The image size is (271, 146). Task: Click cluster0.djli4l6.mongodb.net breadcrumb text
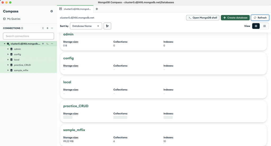pos(77,18)
